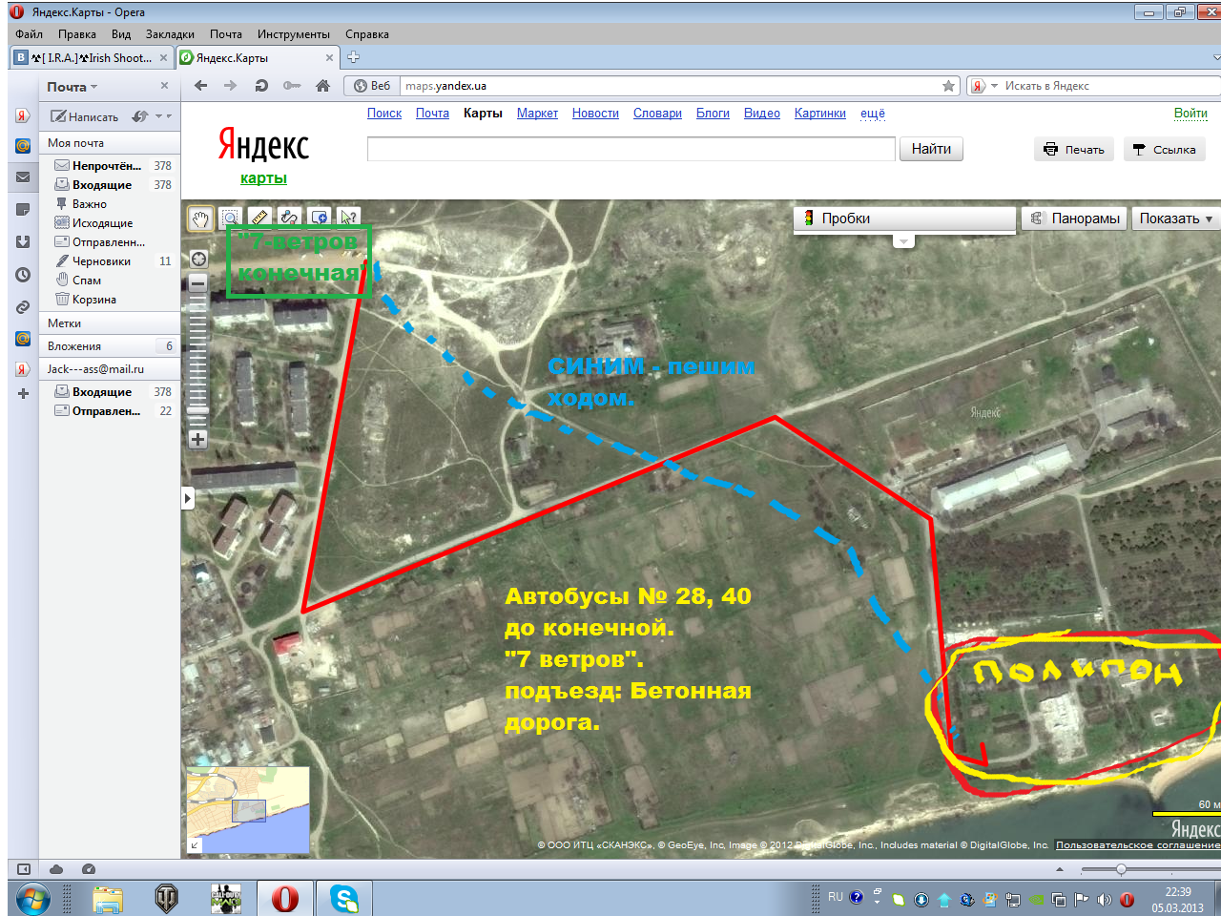Activate the magnifier zoom-to-area tool

[230, 219]
